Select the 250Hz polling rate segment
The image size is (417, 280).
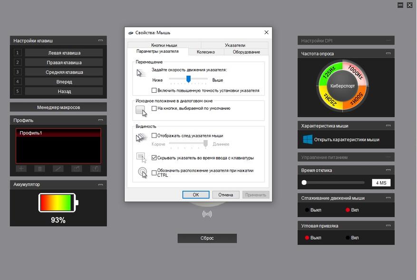tap(330, 100)
